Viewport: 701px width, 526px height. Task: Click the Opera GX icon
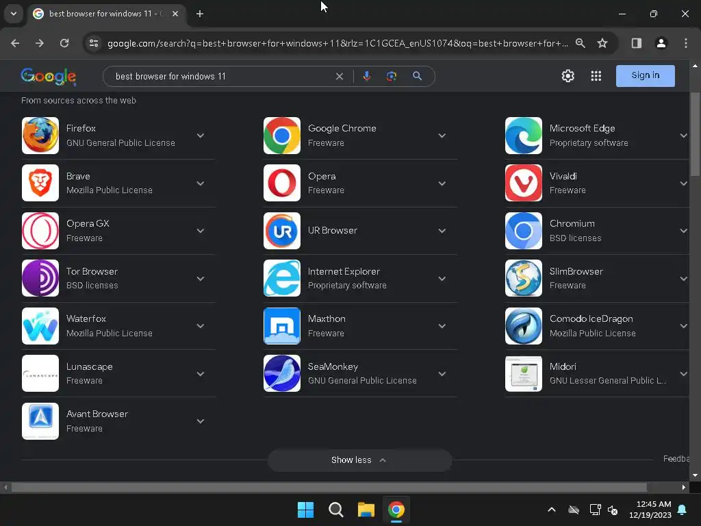click(x=40, y=231)
